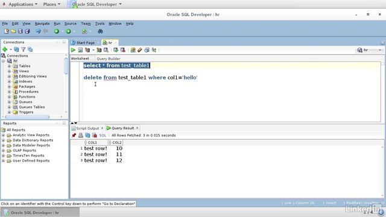Click the COL2 column header
Image resolution: width=386 pixels, height=217 pixels.
[115, 142]
